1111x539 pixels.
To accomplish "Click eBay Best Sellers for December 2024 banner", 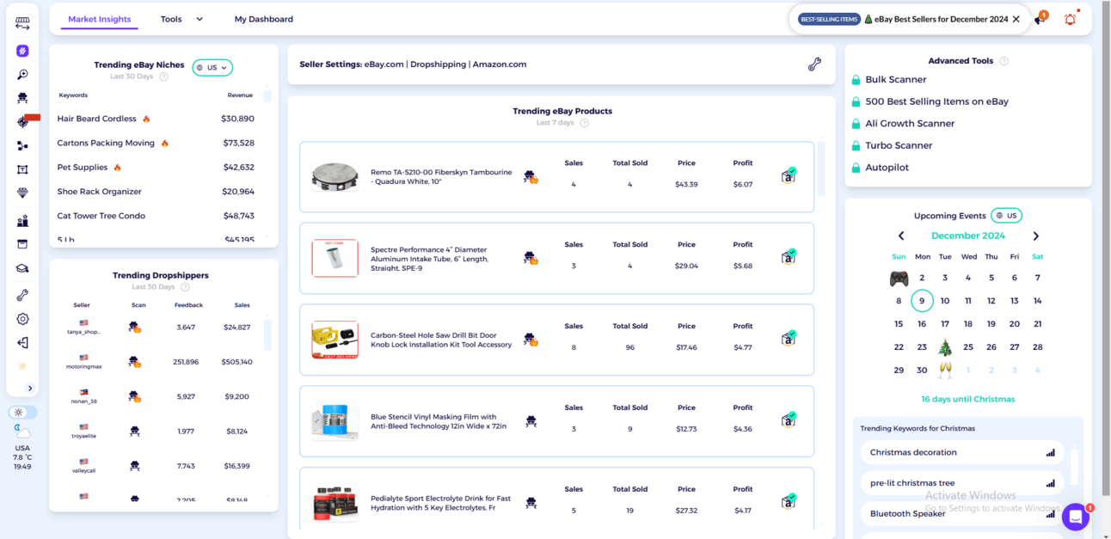I will coord(942,19).
